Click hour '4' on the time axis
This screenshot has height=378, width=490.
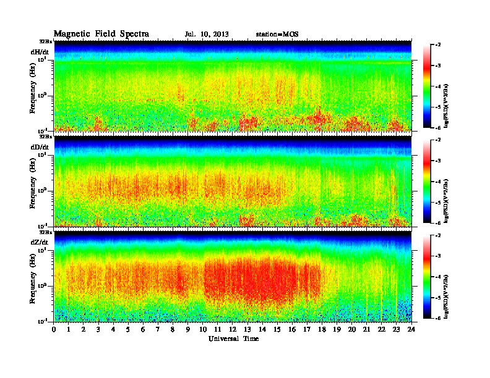click(113, 330)
